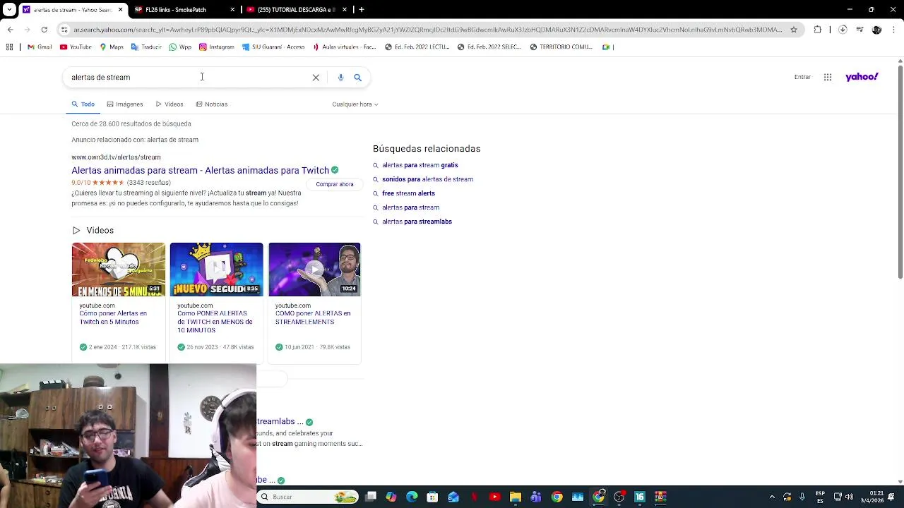
Task: Open the Instagram bookmark
Action: 216,47
